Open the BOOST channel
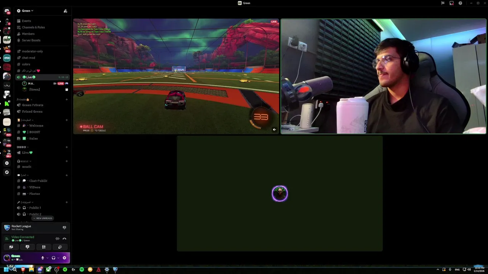Image resolution: width=488 pixels, height=274 pixels. [42, 132]
